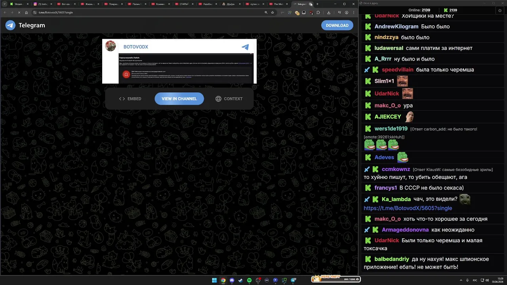Screen dimensions: 507x285
Task: Open Chrome from the taskbar
Action: pyautogui.click(x=223, y=280)
